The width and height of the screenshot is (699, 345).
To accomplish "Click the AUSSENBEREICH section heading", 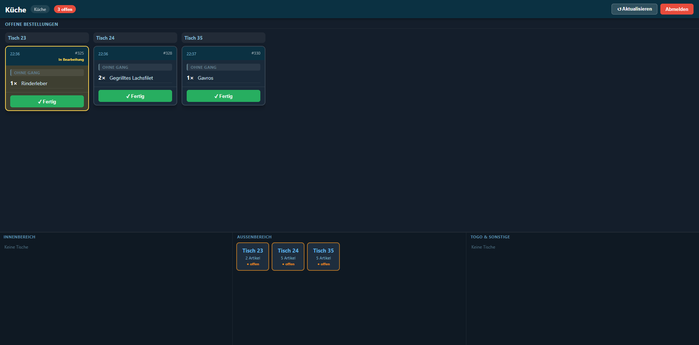I will pyautogui.click(x=254, y=237).
